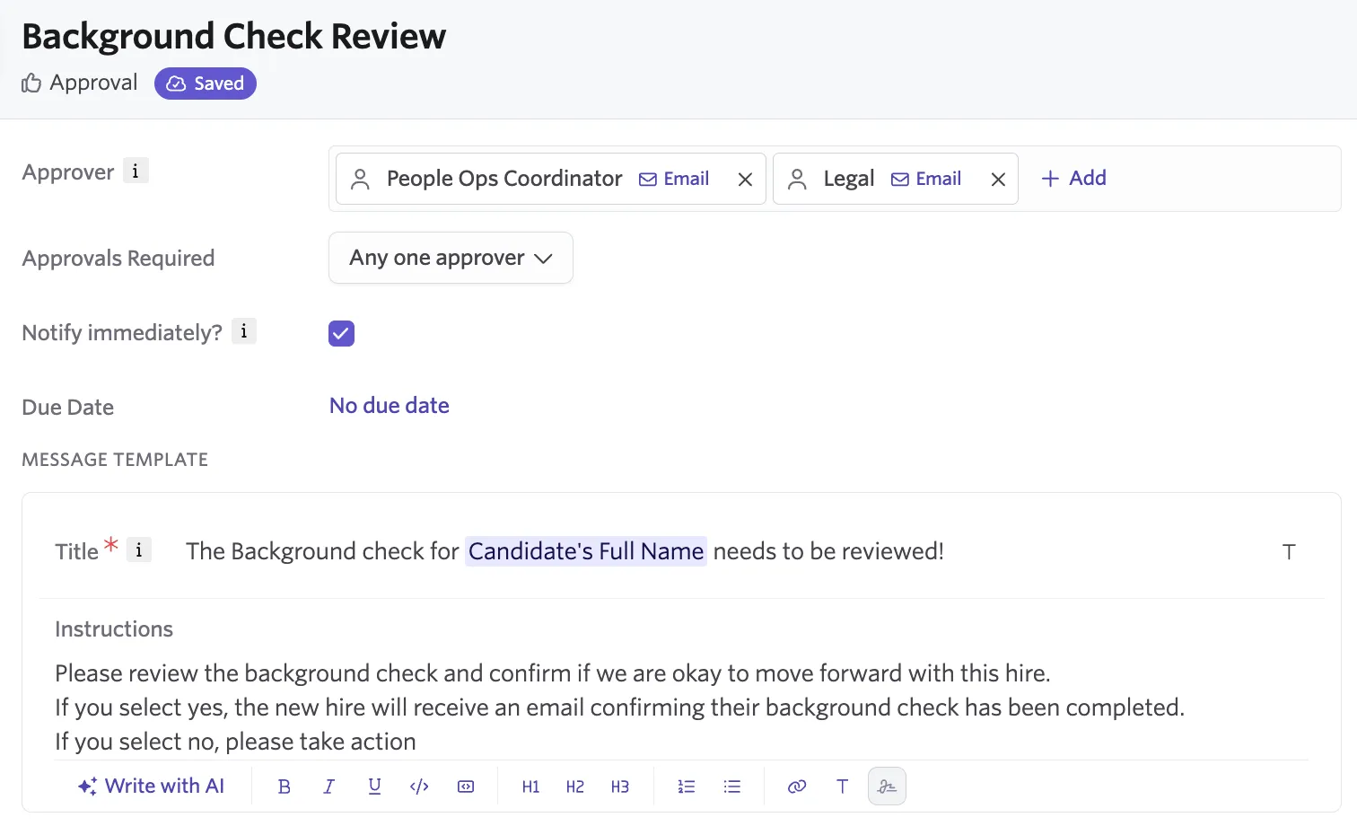Click the Saved status badge
Image resolution: width=1357 pixels, height=826 pixels.
206,83
